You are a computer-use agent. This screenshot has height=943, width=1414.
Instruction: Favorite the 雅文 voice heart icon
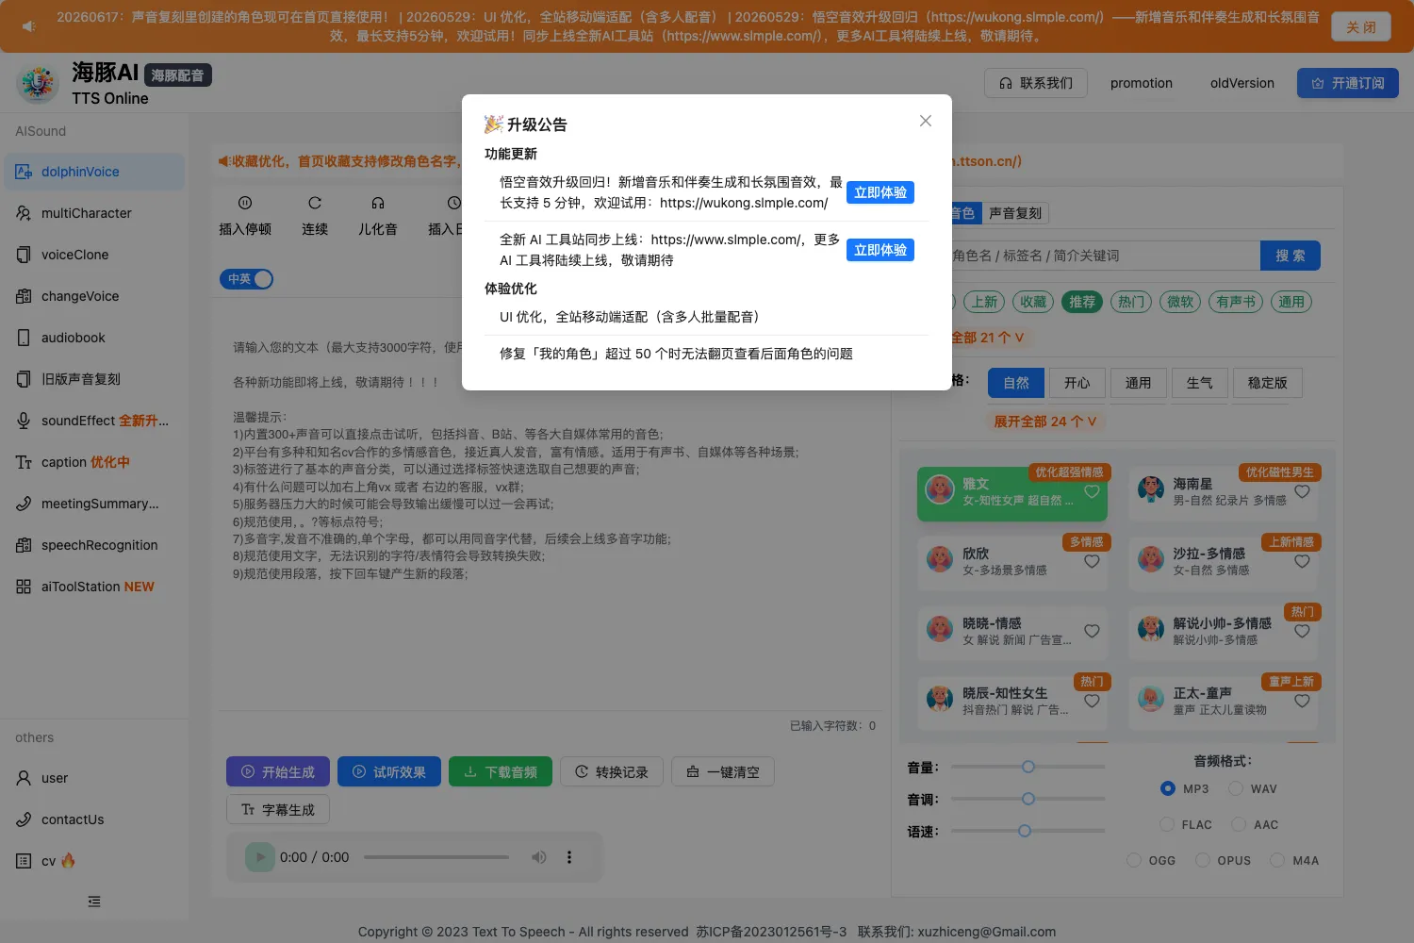[x=1092, y=491]
